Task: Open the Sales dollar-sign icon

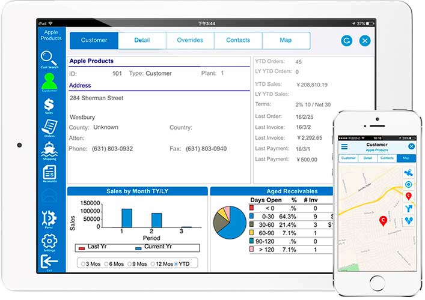Action: 49,106
